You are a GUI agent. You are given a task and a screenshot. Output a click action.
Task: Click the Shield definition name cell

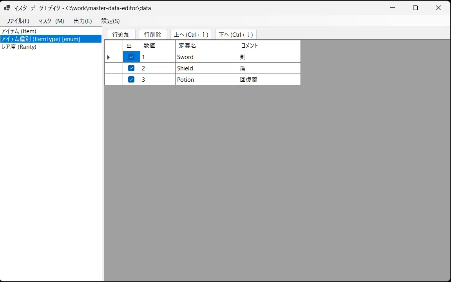(x=206, y=68)
